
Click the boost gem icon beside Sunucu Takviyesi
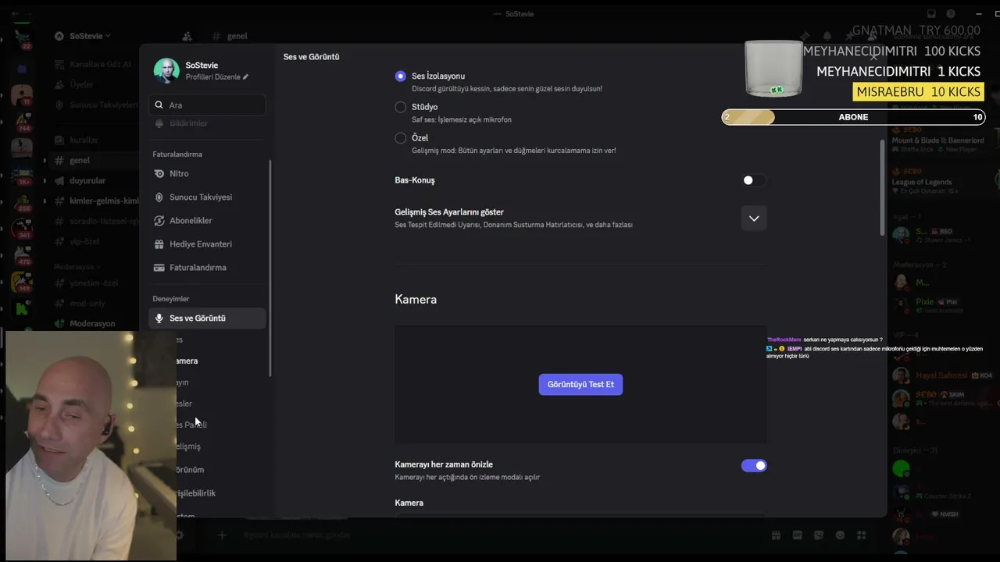click(x=159, y=197)
